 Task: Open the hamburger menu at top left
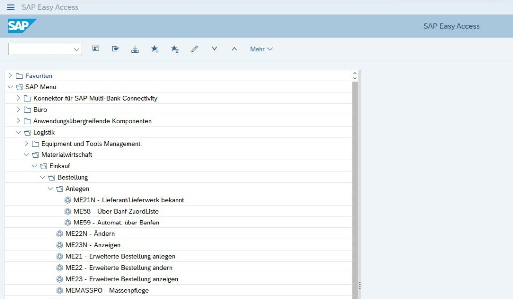tap(11, 7)
